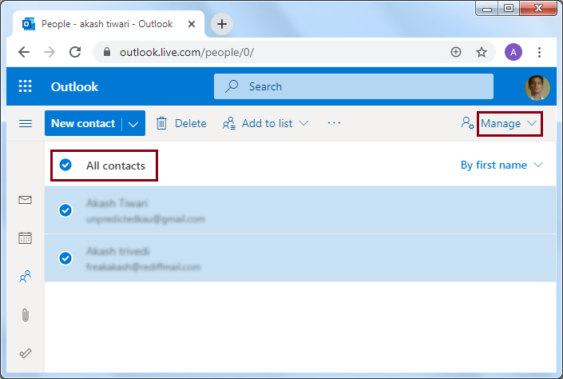The width and height of the screenshot is (563, 379).
Task: Click the All contacts heading text
Action: pyautogui.click(x=116, y=166)
